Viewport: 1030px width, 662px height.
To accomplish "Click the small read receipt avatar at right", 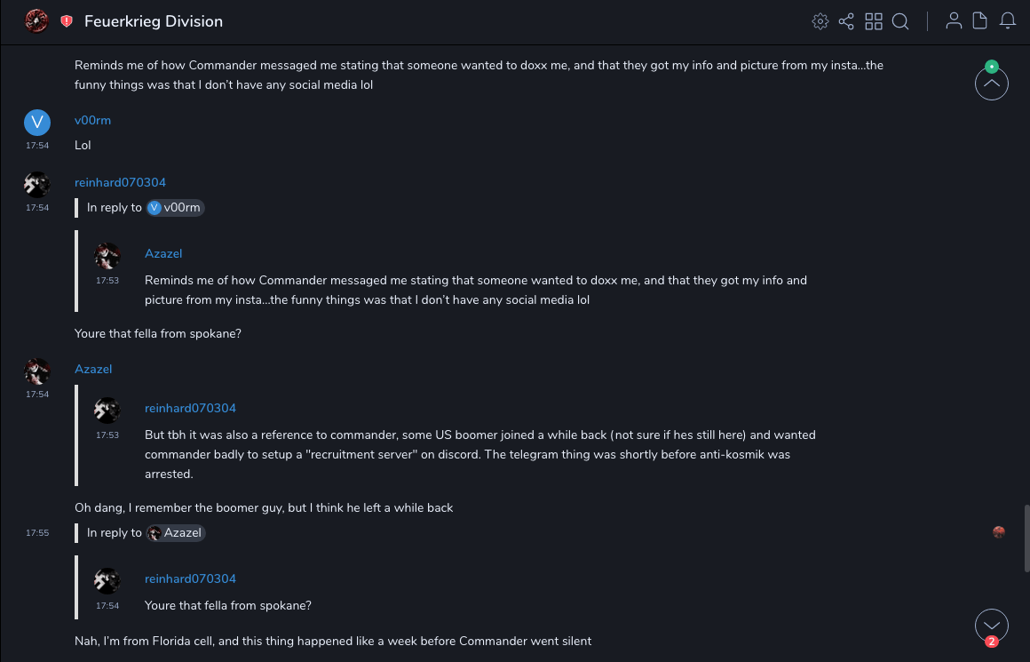I will point(999,532).
